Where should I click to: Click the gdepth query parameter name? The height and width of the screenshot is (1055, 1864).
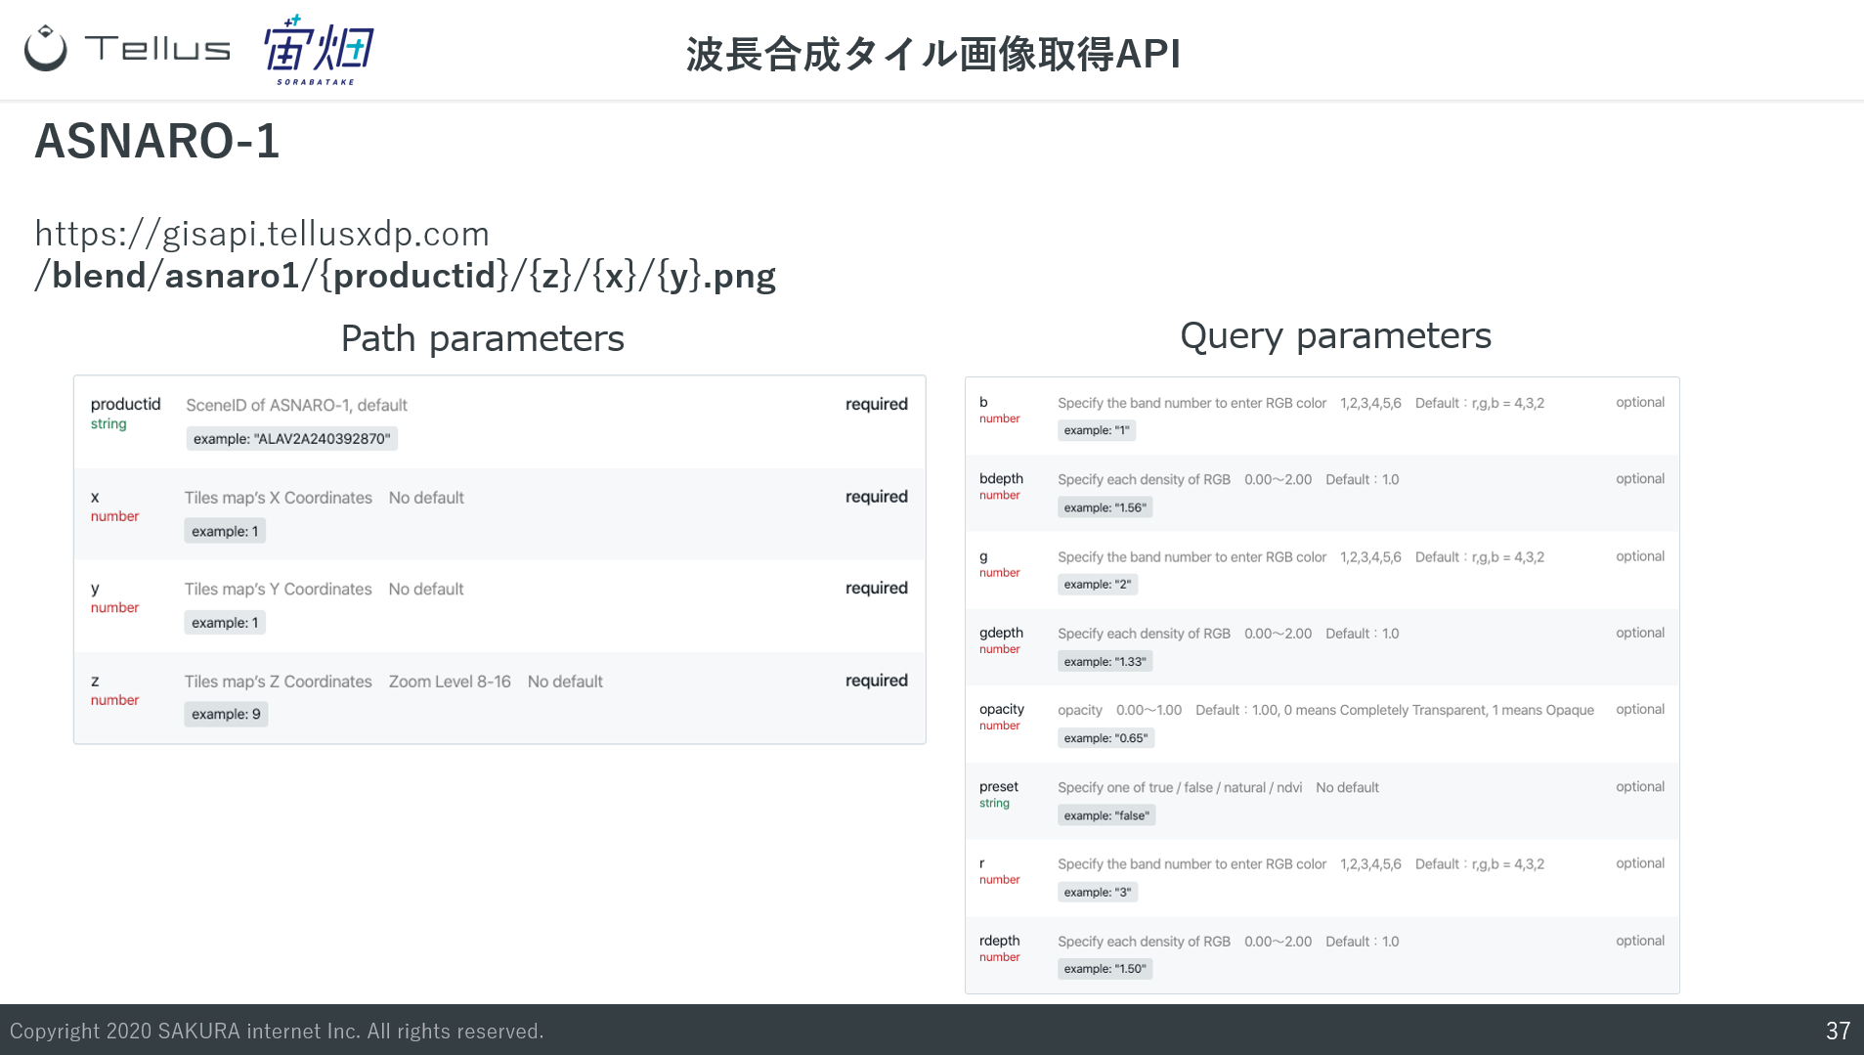[1001, 633]
